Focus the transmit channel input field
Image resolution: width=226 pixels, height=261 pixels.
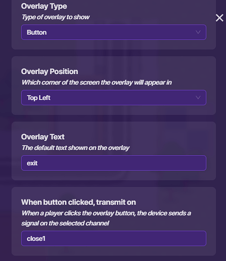[x=114, y=239]
